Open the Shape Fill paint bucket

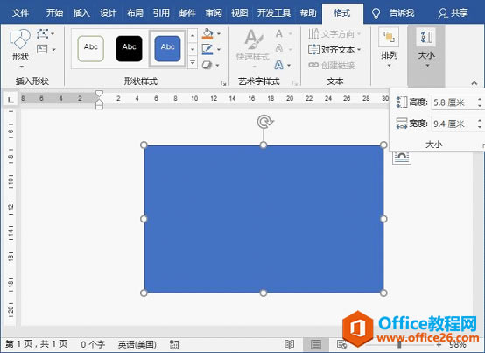(207, 33)
